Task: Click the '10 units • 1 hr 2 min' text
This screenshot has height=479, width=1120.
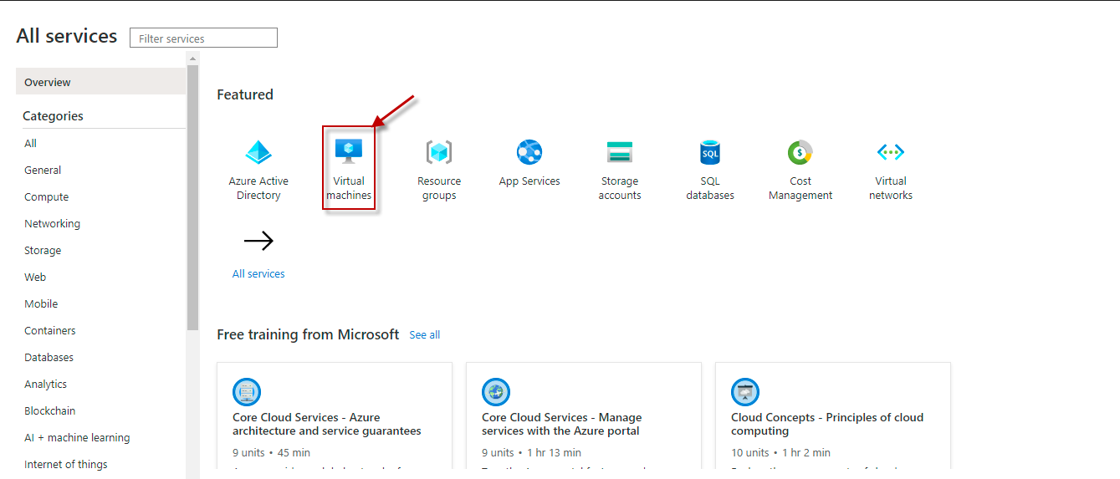Action: coord(780,452)
